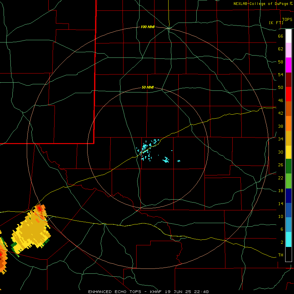Select the magenta swatch in the color scale
This screenshot has height=294, width=294.
tap(288, 65)
